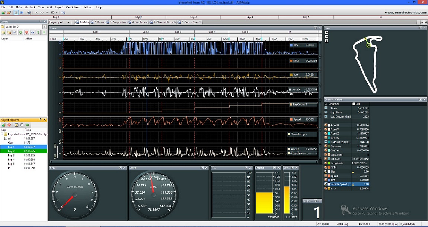Click the Yaw color swatch in trace legend
The width and height of the screenshot is (428, 227).
[x=291, y=74]
